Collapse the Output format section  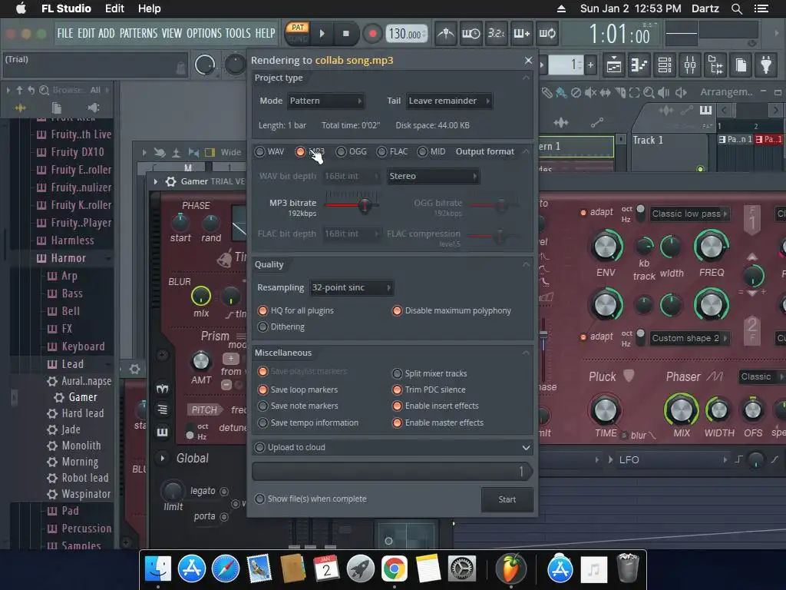click(526, 151)
